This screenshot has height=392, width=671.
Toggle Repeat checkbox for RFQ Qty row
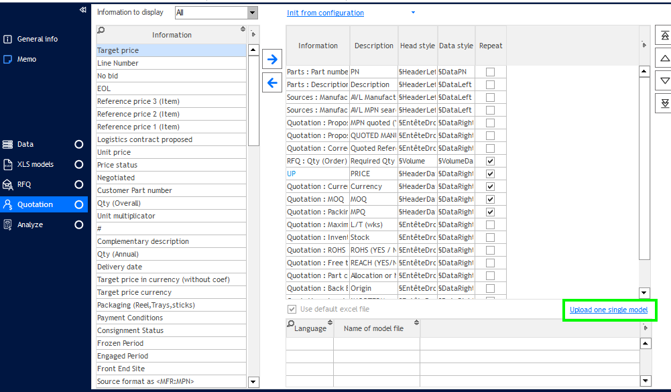coord(491,161)
